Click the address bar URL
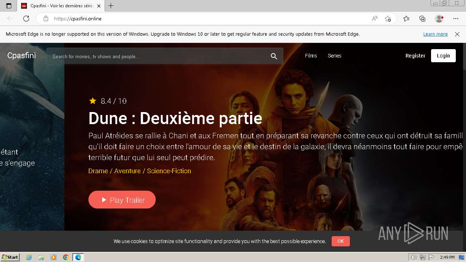Image resolution: width=466 pixels, height=262 pixels. [x=78, y=19]
